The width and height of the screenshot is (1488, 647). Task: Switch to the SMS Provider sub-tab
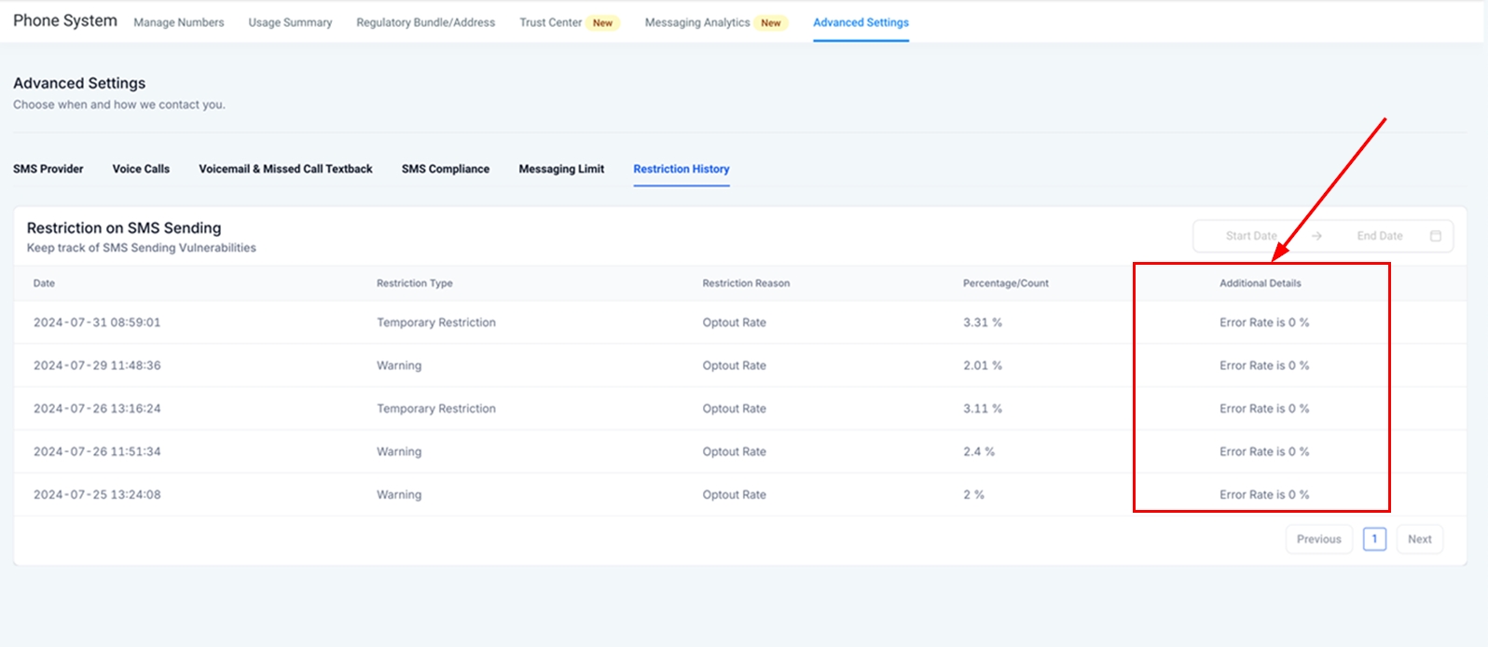pyautogui.click(x=48, y=169)
